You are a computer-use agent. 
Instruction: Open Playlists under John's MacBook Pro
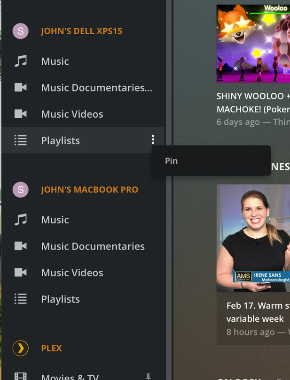click(x=61, y=299)
